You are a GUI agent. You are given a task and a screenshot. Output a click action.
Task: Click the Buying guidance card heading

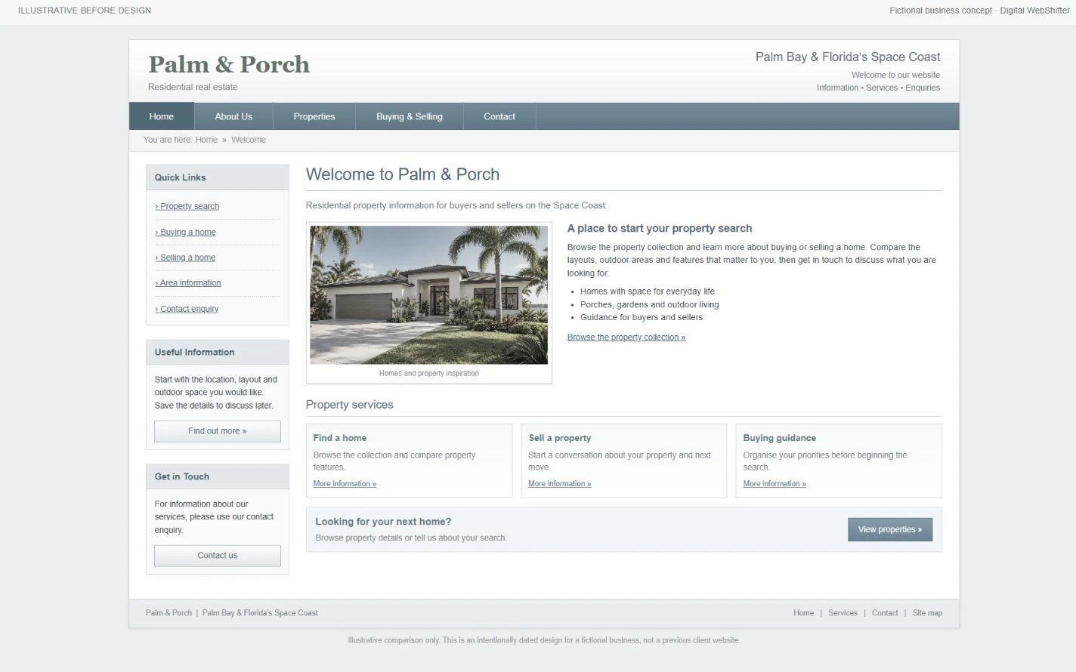point(780,438)
